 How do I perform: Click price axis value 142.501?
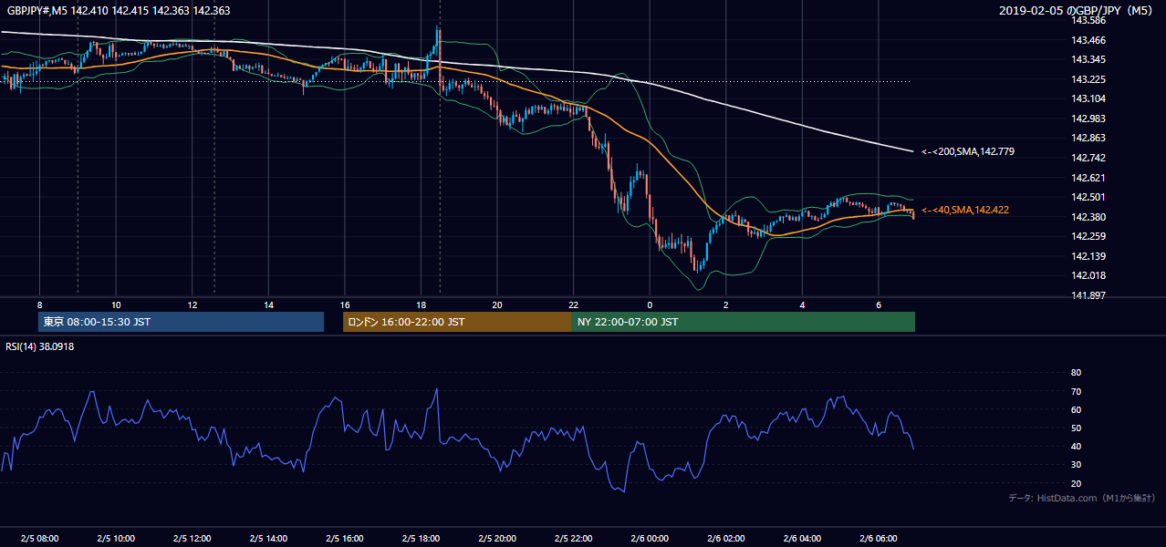coord(1088,197)
